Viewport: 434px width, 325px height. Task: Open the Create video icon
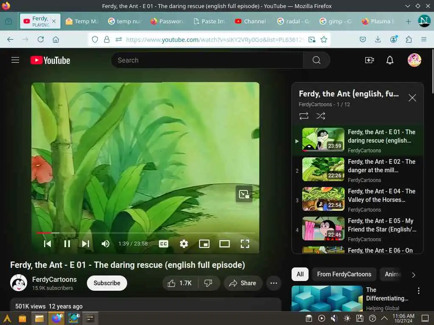(369, 60)
